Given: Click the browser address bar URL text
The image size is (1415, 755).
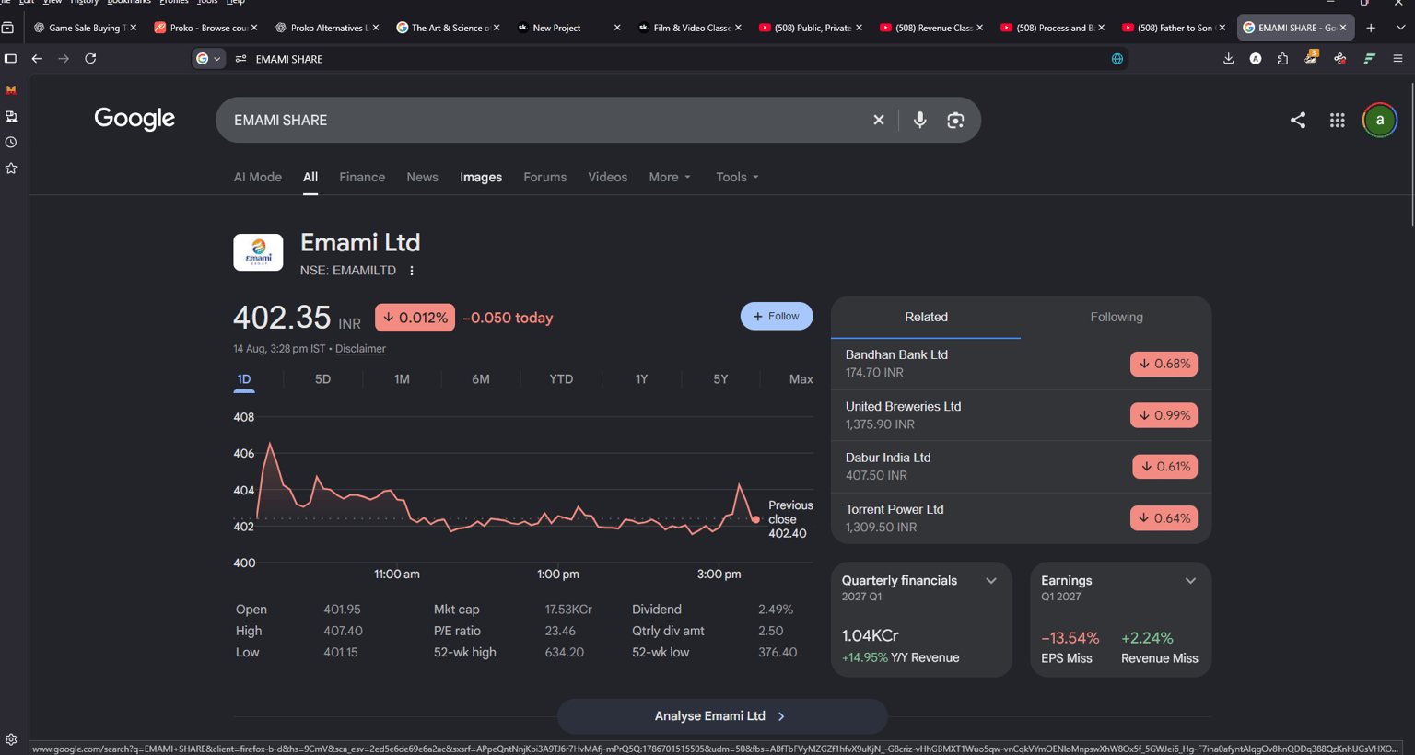Looking at the screenshot, I should click(x=289, y=59).
